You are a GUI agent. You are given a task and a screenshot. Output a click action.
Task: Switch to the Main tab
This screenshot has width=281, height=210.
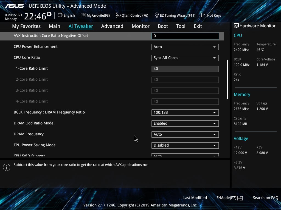(x=55, y=26)
